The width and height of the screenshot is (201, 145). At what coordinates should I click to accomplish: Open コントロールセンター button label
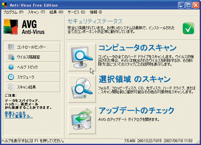click(31, 47)
